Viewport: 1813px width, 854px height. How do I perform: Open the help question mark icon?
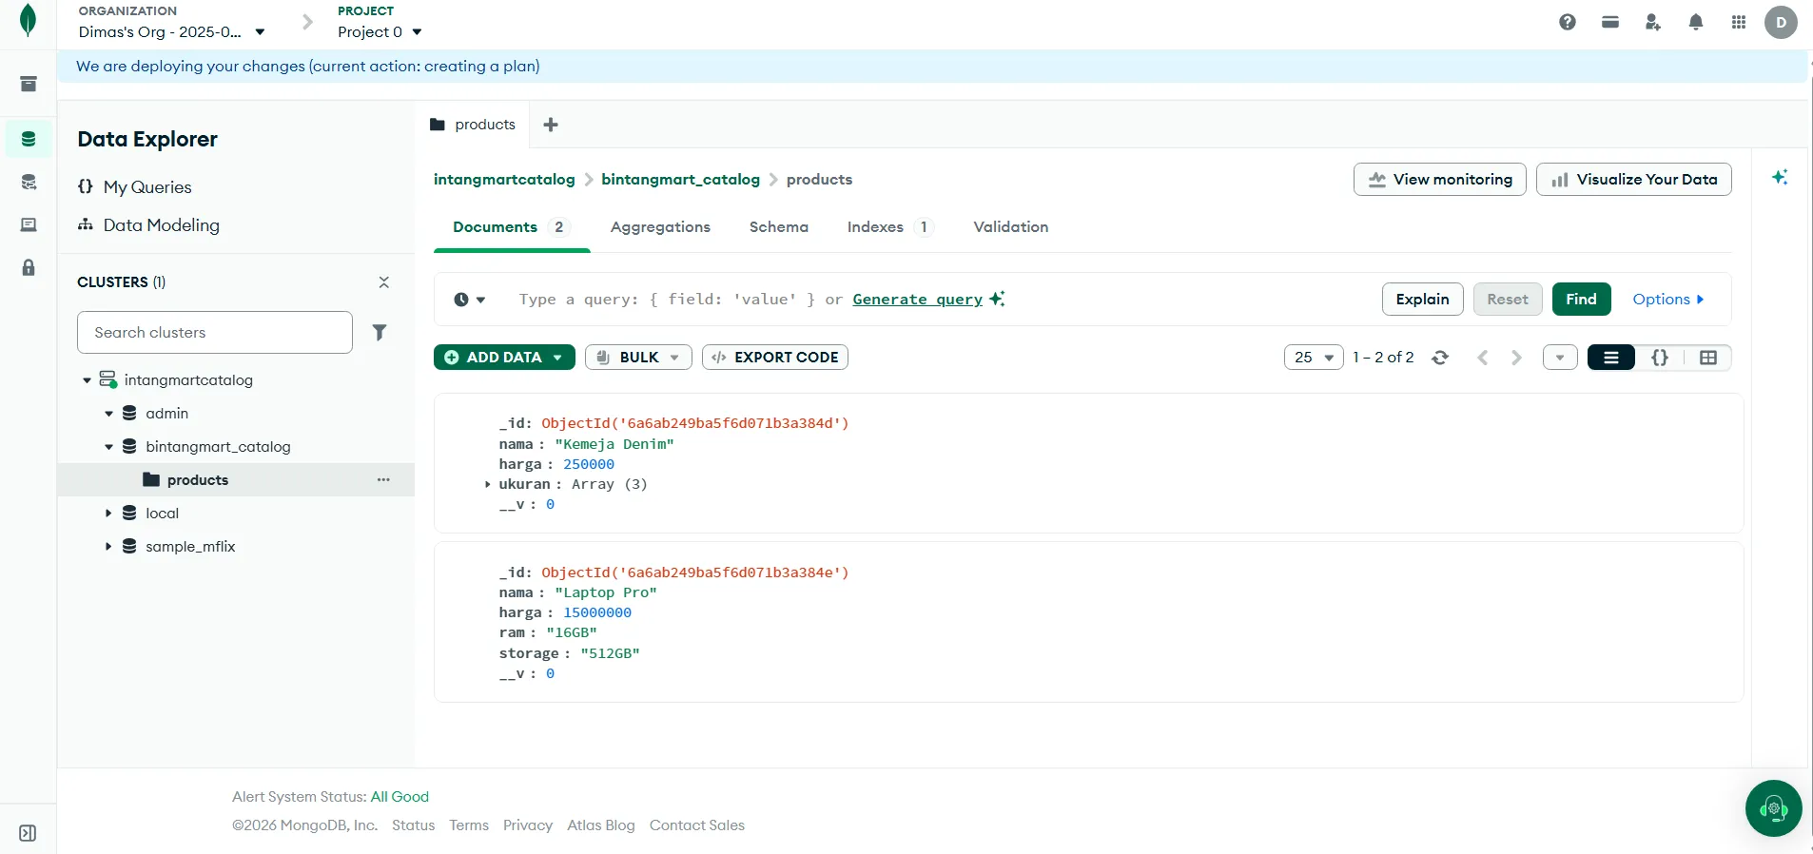(x=1568, y=22)
